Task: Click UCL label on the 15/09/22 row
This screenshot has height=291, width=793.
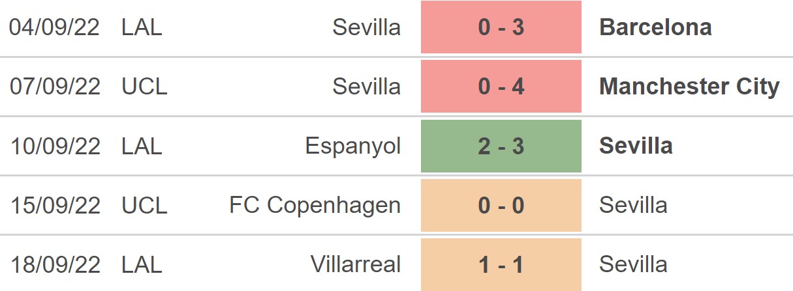Action: pyautogui.click(x=144, y=205)
